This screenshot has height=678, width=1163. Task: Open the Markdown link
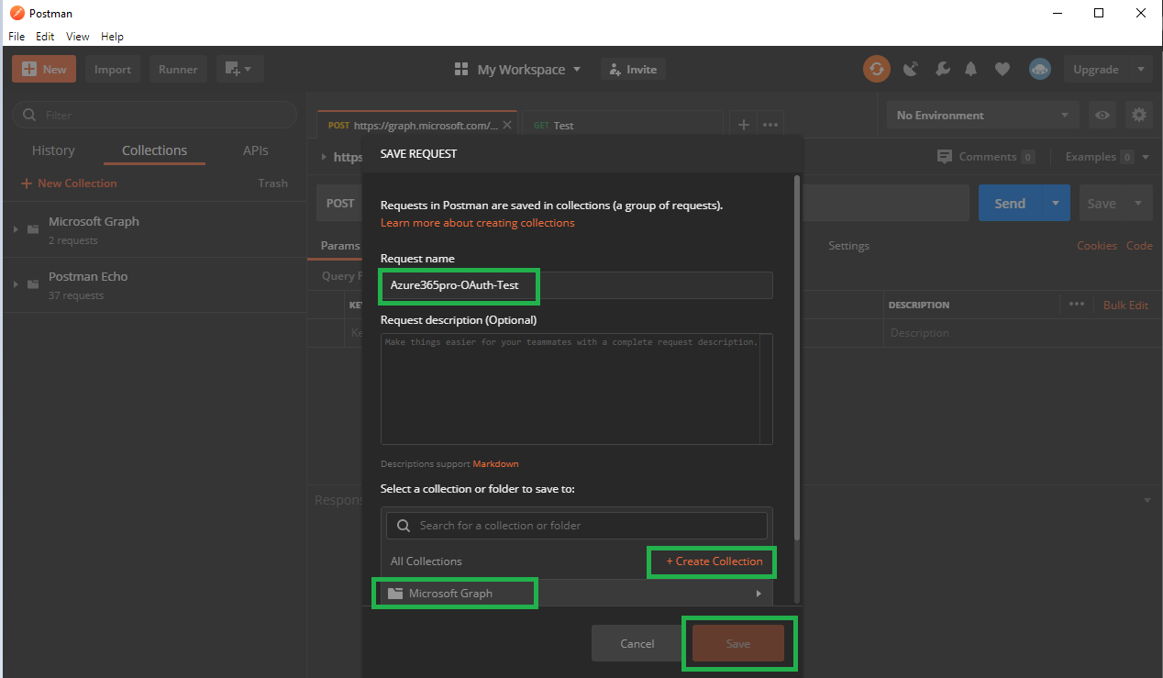click(495, 464)
